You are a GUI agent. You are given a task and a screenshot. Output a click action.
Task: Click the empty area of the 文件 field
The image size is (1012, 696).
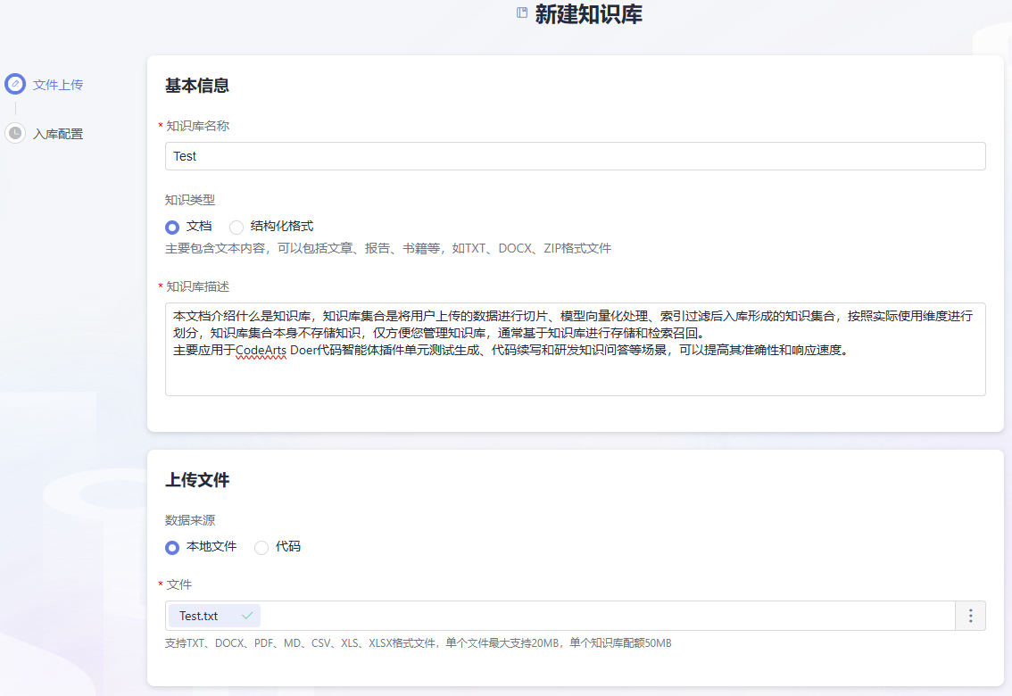point(607,616)
